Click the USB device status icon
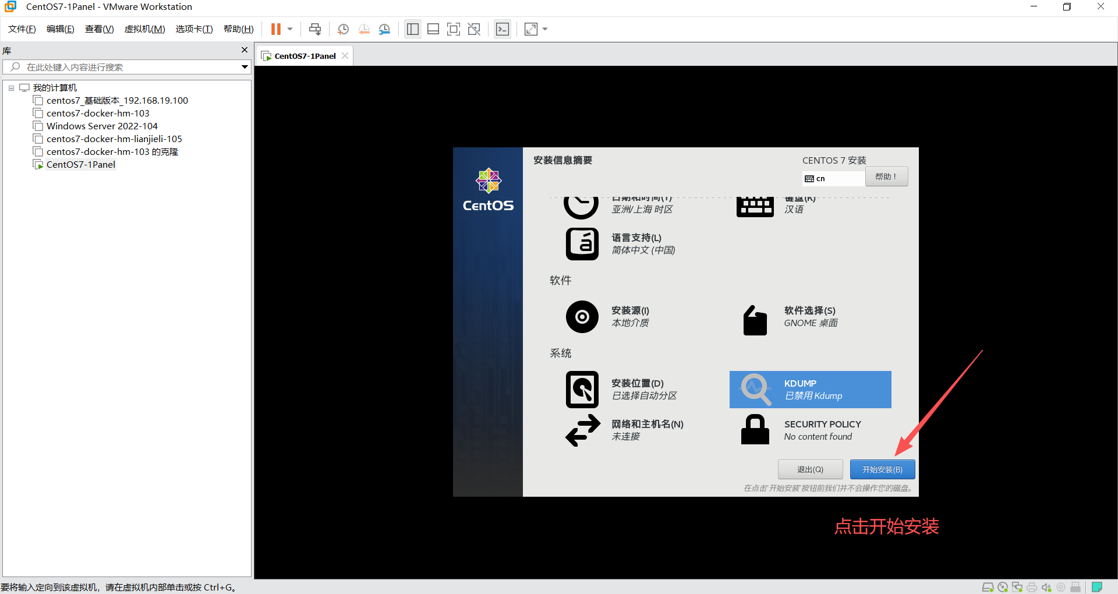 1075,587
